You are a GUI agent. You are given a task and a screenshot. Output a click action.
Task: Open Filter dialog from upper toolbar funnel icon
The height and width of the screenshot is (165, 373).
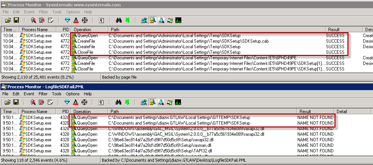tap(67, 20)
